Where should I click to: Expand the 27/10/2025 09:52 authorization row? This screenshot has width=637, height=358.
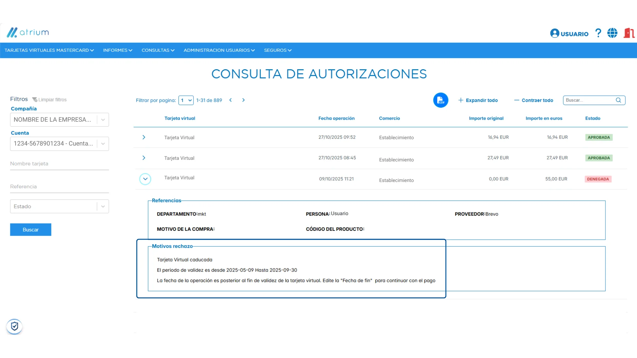click(144, 137)
